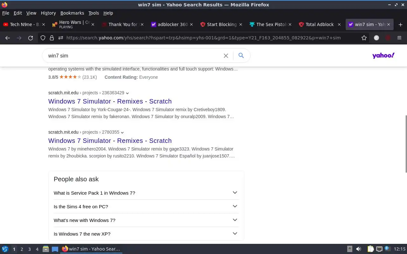Open the site permissions icon in address bar

point(60,38)
